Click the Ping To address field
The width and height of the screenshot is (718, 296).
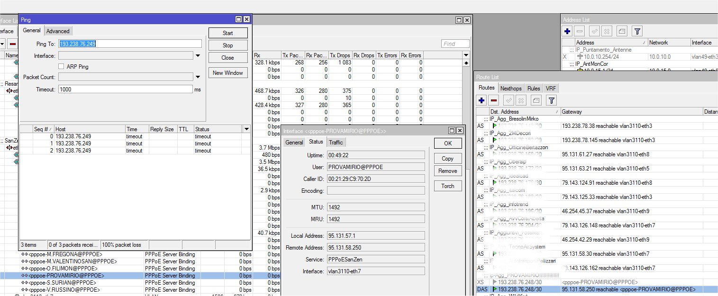(x=130, y=44)
